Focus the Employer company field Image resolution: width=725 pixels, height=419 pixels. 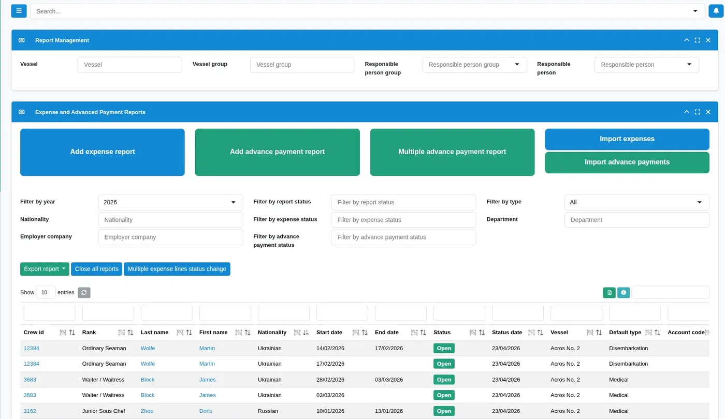tap(170, 237)
